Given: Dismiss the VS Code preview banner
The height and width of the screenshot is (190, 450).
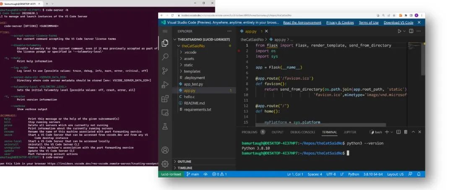Looking at the screenshot, I should (419, 22).
